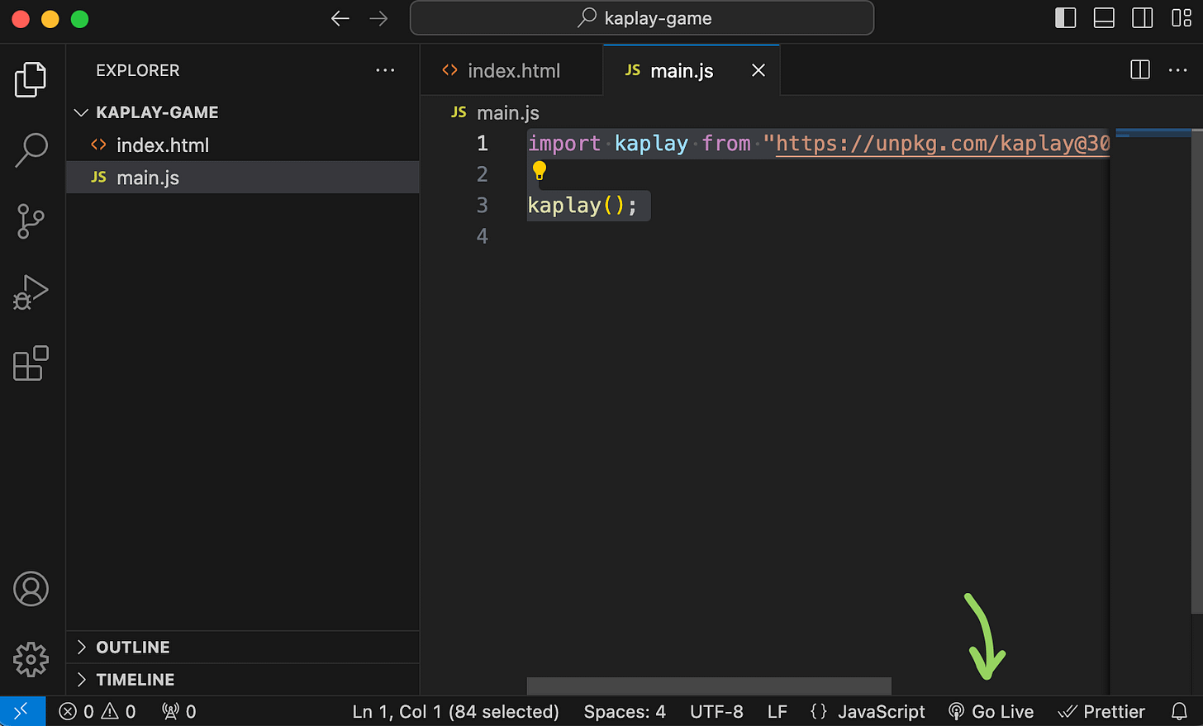Collapse the KAPLAY-GAME folder section
1203x726 pixels.
pyautogui.click(x=243, y=112)
